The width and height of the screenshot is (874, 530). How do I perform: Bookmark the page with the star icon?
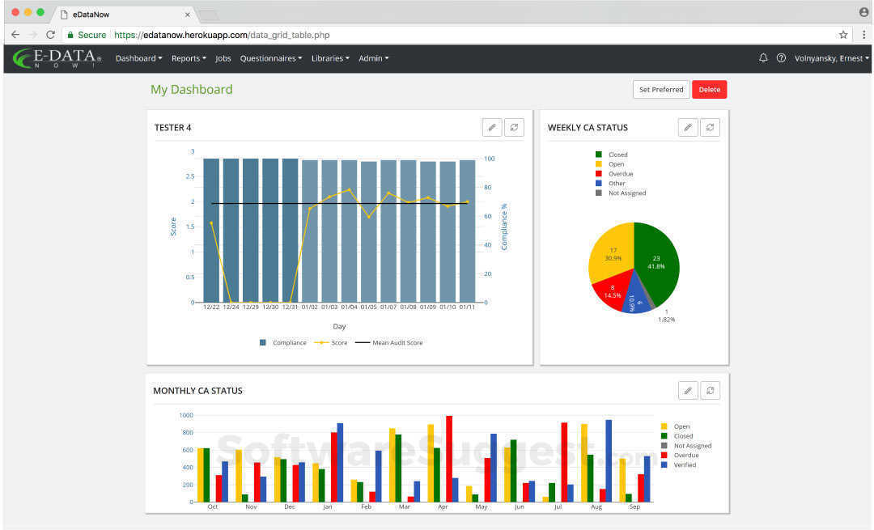842,35
